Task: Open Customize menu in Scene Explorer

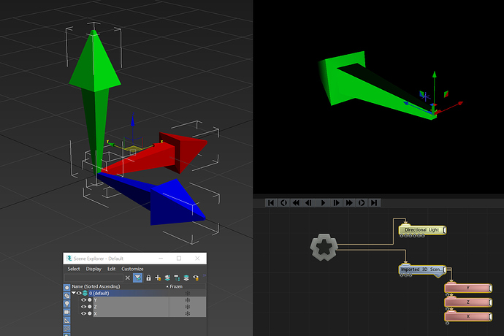Action: (132, 269)
